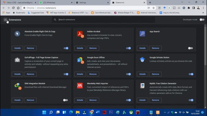207x116 pixels.
Task: Click the MyBib Citation Generator icon
Action: [x=142, y=86]
